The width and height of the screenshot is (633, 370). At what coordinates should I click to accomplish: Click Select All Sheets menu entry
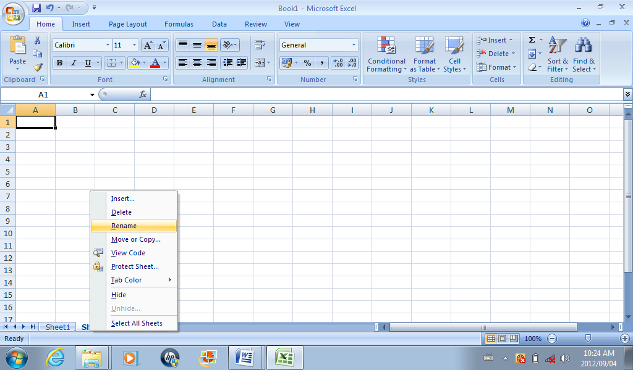tap(137, 323)
